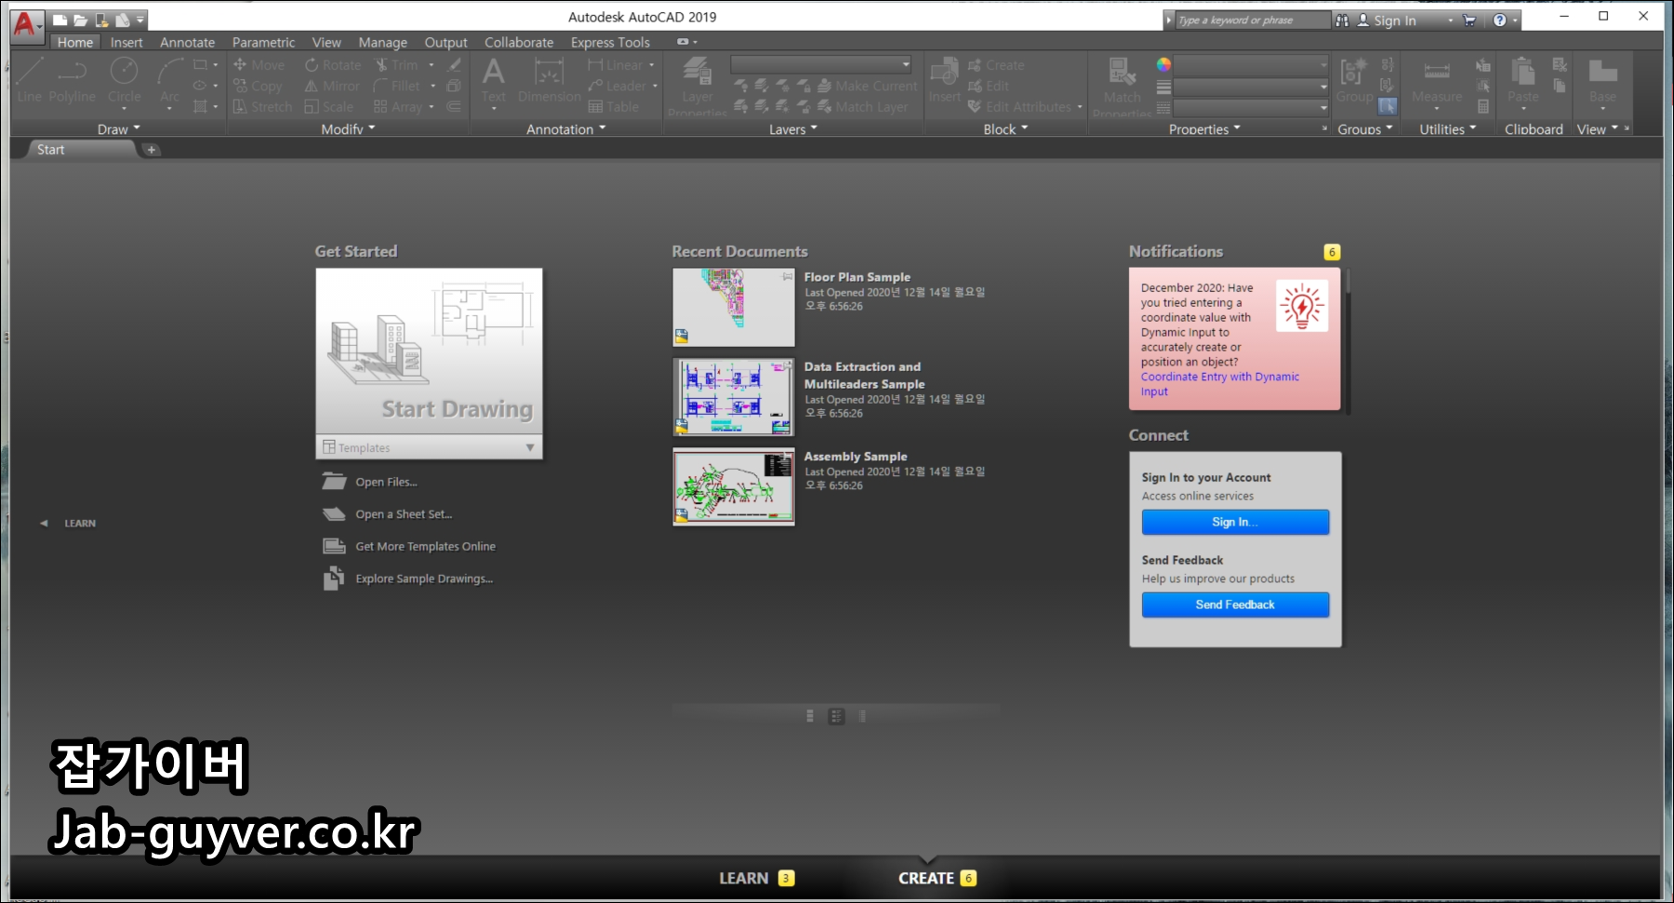Image resolution: width=1674 pixels, height=903 pixels.
Task: Select the Scale tool
Action: click(x=328, y=107)
